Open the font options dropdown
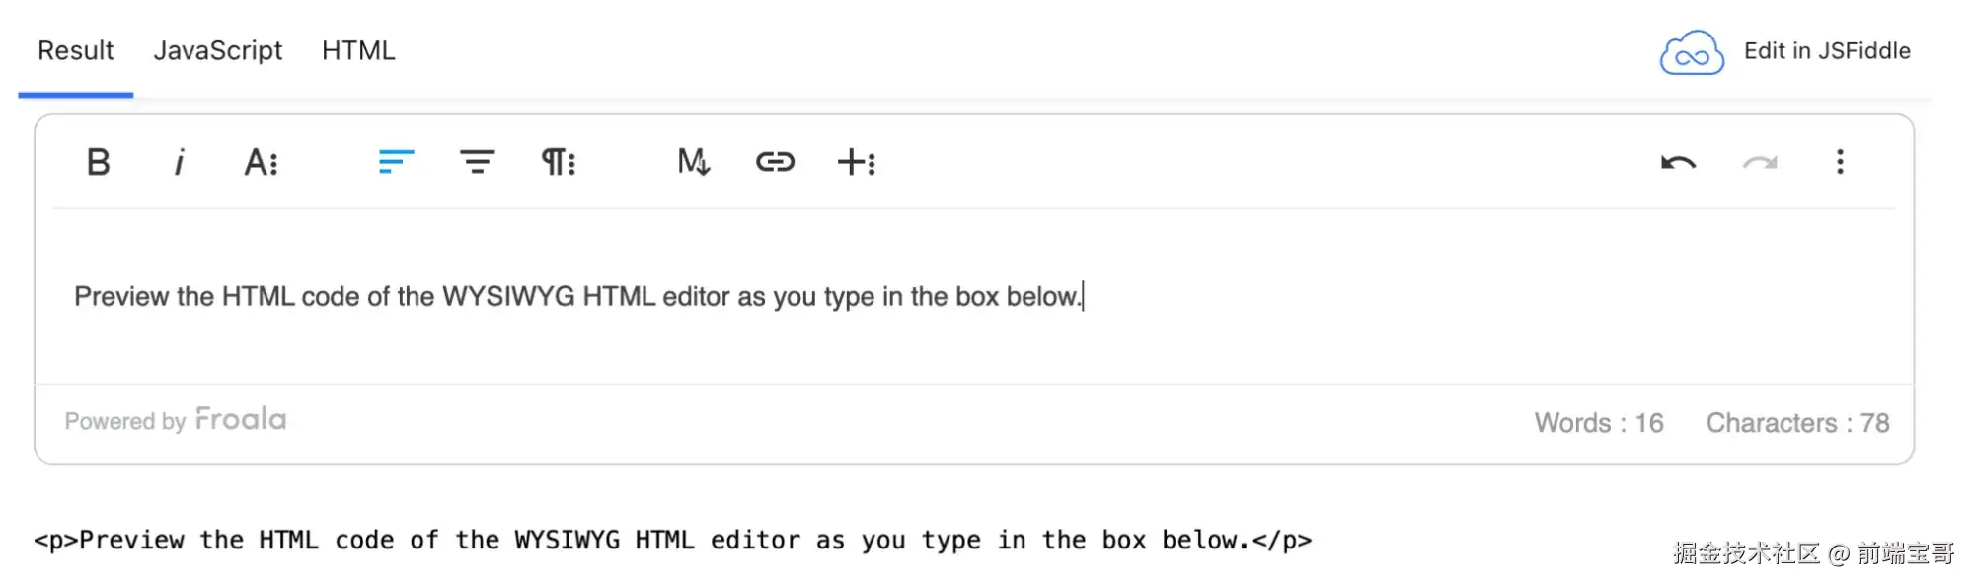This screenshot has width=1973, height=585. click(x=261, y=162)
